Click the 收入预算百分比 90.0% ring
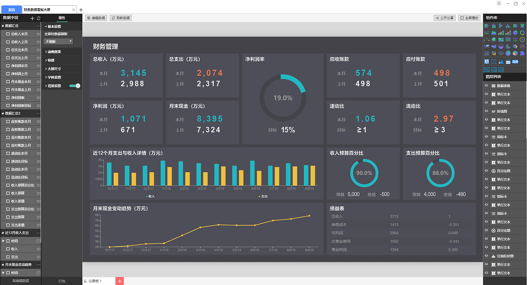The height and width of the screenshot is (285, 527). [364, 173]
